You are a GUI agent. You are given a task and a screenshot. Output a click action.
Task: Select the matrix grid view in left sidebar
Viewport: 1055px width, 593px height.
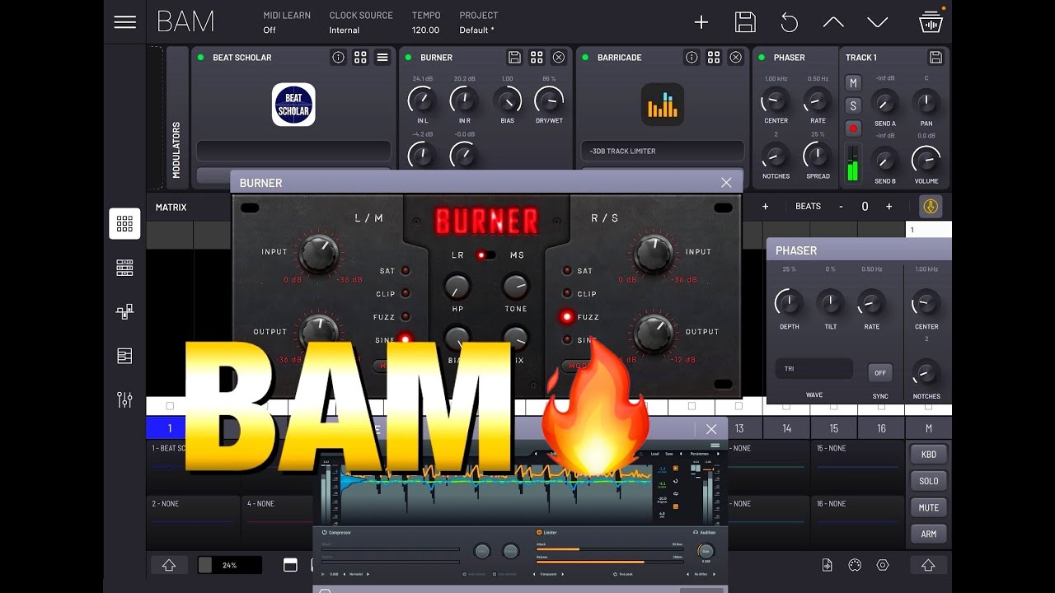124,223
